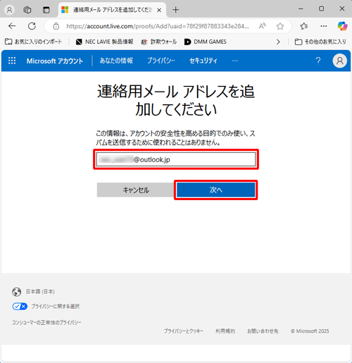Image resolution: width=352 pixels, height=363 pixels.
Task: Expand more favorites bar items with the chevron
Action: pos(278,42)
